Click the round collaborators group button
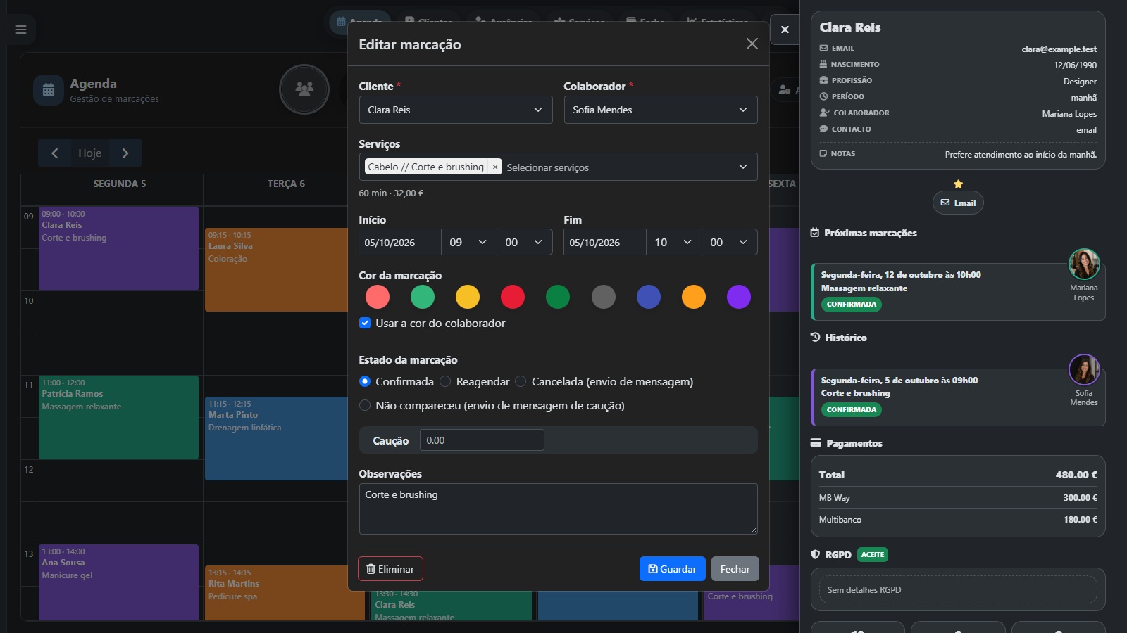Screen dimensions: 1127x633 tap(304, 89)
